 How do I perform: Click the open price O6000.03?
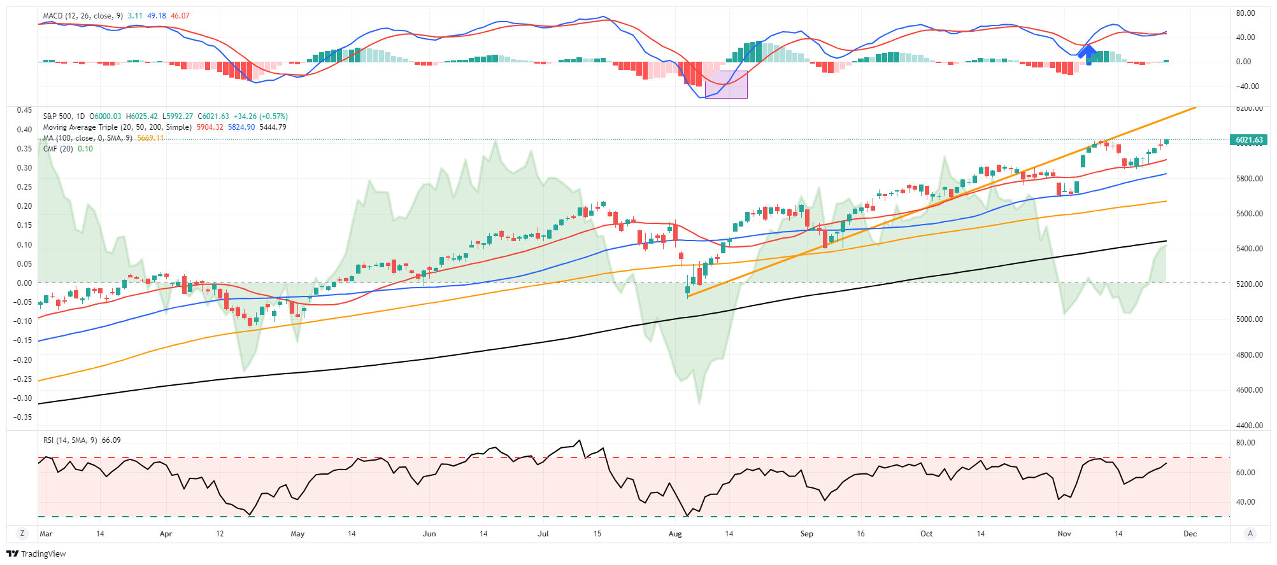pyautogui.click(x=105, y=116)
